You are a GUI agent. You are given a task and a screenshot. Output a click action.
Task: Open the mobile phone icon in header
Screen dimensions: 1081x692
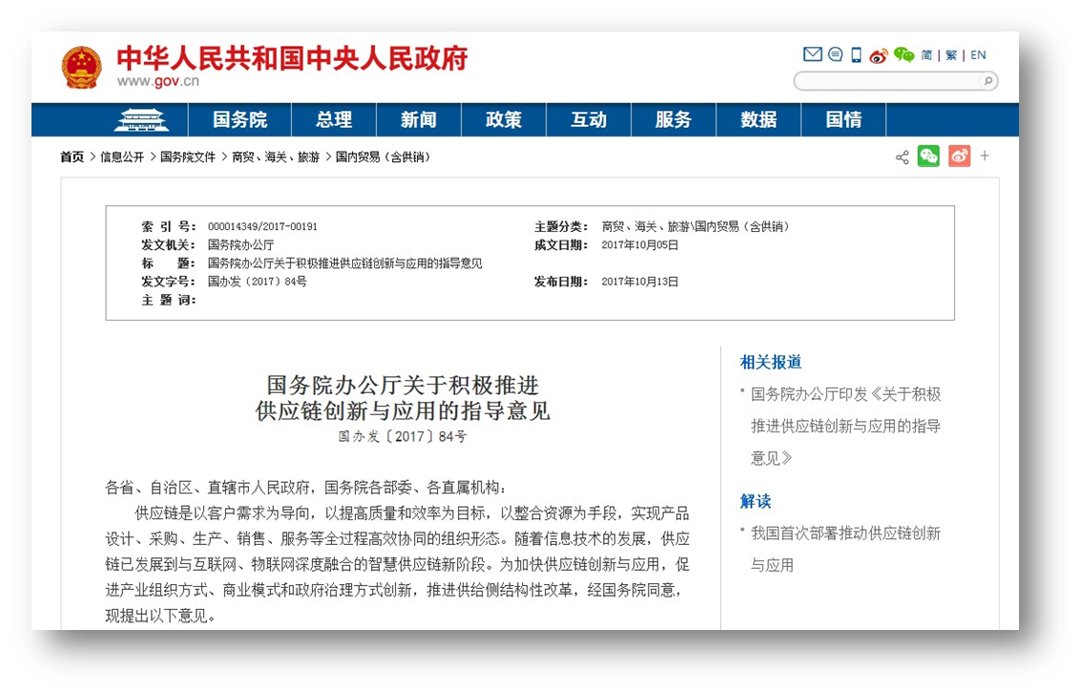[x=856, y=54]
